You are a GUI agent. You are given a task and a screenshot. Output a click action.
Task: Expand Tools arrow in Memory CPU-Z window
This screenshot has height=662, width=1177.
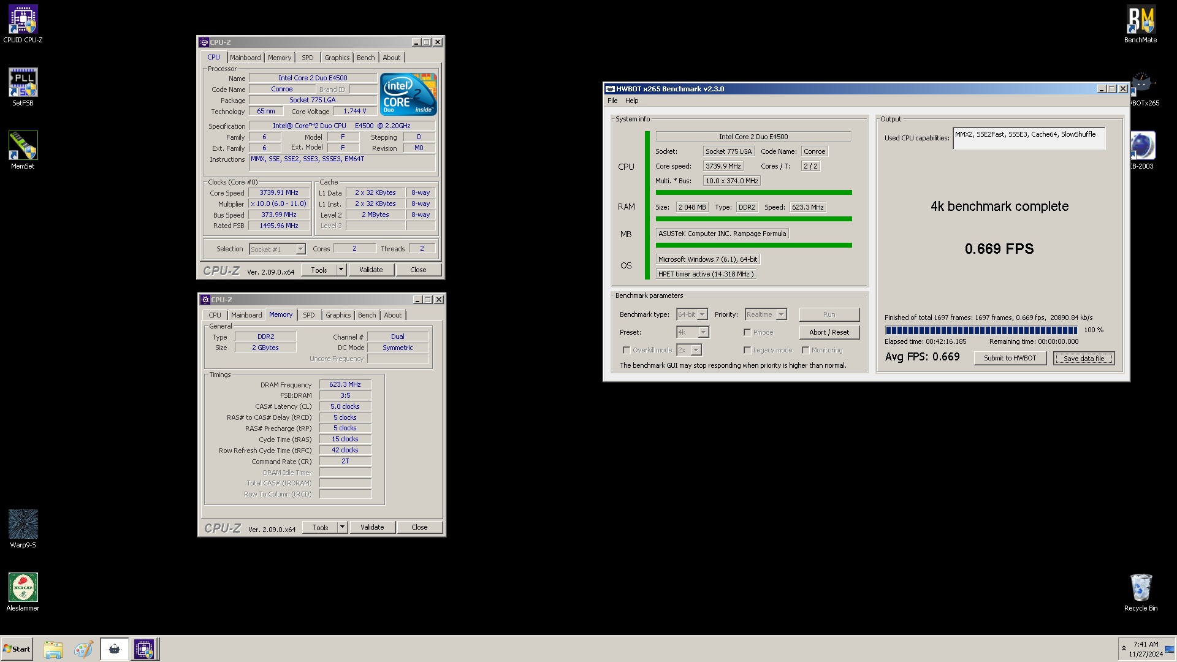(343, 527)
